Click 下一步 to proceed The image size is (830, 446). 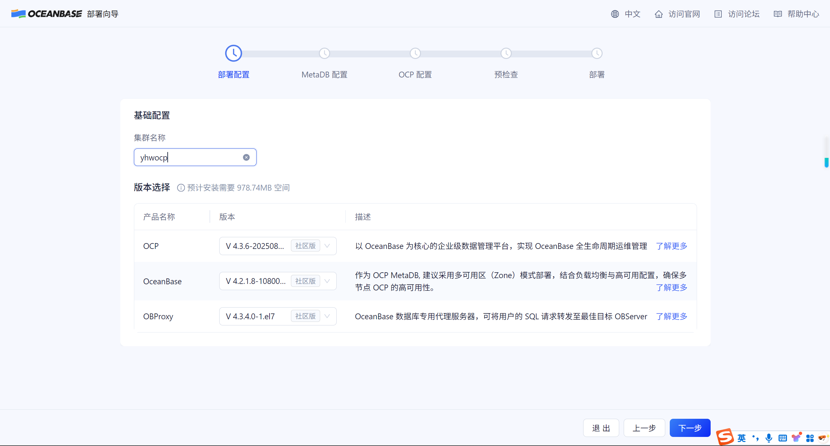(x=690, y=428)
